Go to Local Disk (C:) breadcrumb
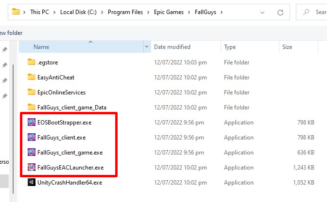Screen dimensions: 327x202 coord(78,12)
